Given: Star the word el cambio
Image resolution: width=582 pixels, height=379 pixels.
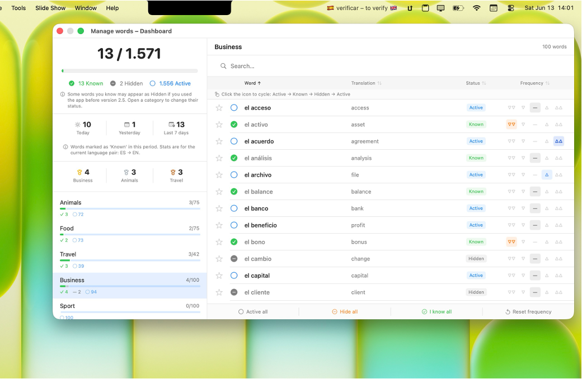Looking at the screenshot, I should (219, 259).
